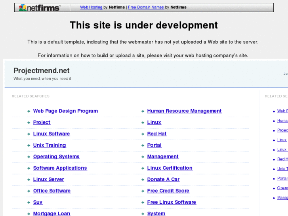Click arrow icon beside Linux Software
The height and width of the screenshot is (216, 288).
(29, 134)
